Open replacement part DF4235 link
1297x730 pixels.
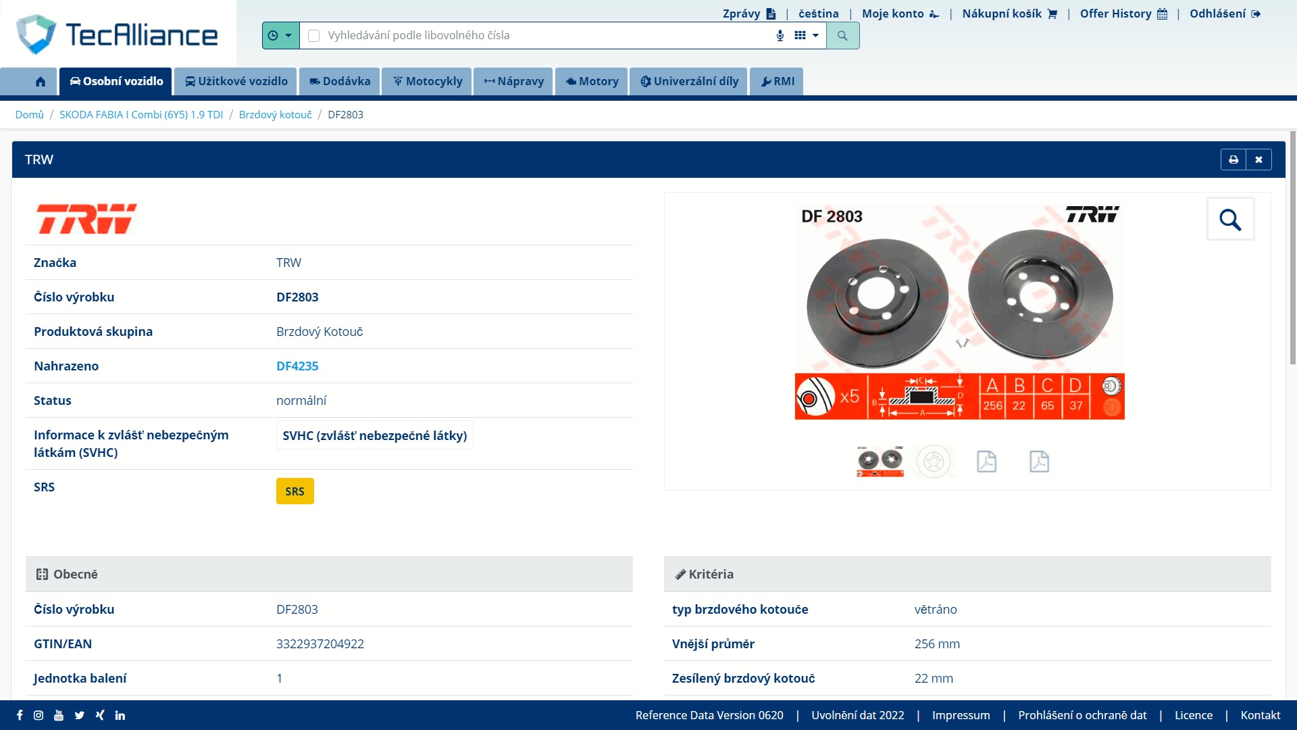(x=297, y=366)
